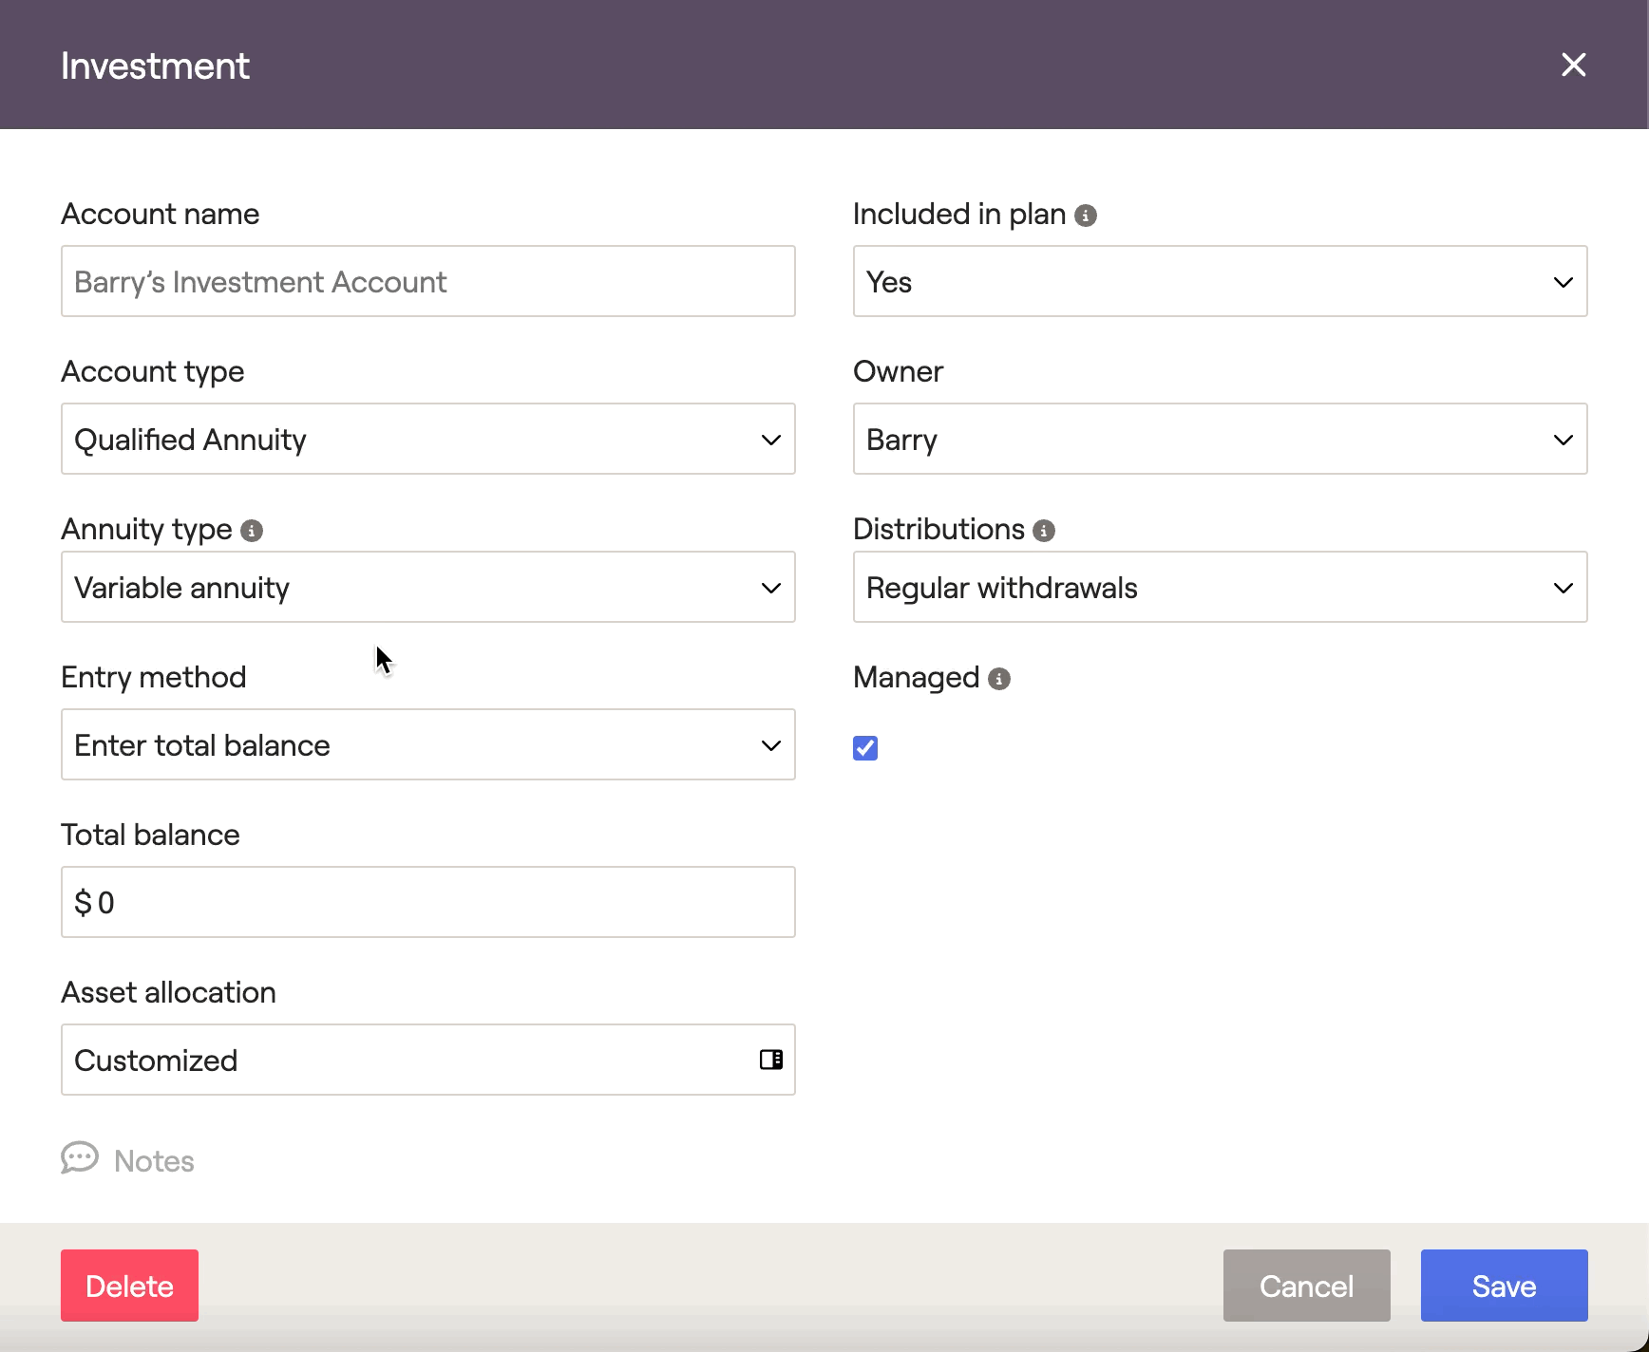Click the Total balance input field

[x=428, y=902]
